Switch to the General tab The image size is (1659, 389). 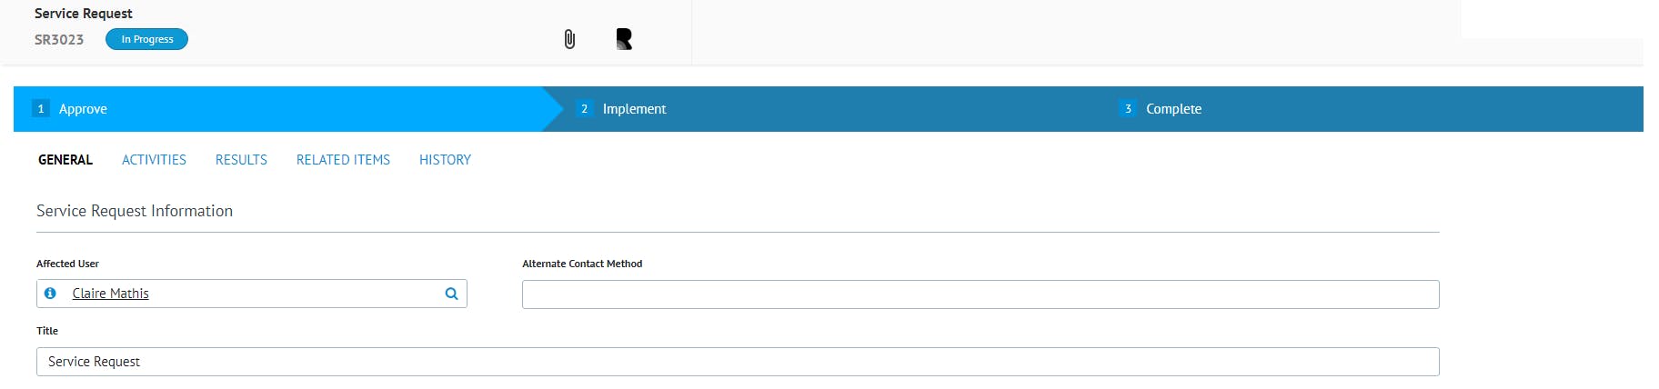pyautogui.click(x=65, y=160)
